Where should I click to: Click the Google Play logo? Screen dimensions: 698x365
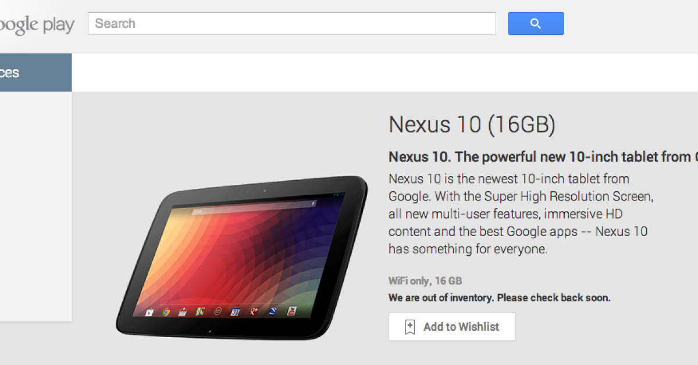tap(37, 24)
